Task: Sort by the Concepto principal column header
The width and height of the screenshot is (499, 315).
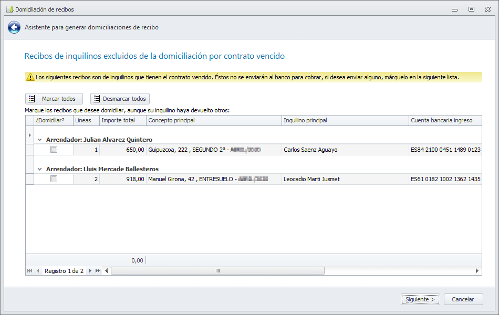Action: (x=214, y=120)
